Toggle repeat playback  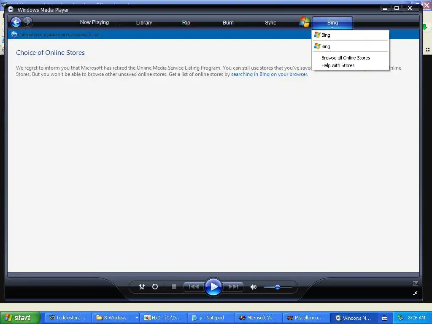click(155, 287)
